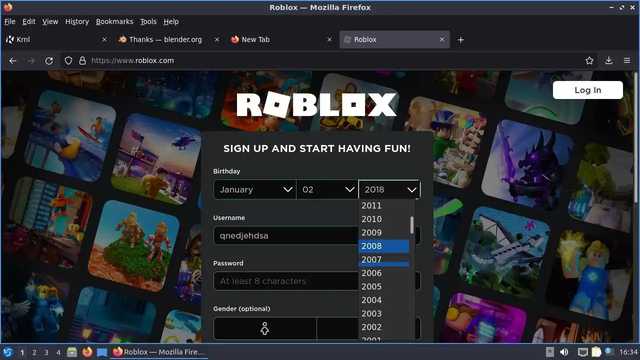The height and width of the screenshot is (360, 640).
Task: Choose 2002 in the year list
Action: tap(384, 327)
